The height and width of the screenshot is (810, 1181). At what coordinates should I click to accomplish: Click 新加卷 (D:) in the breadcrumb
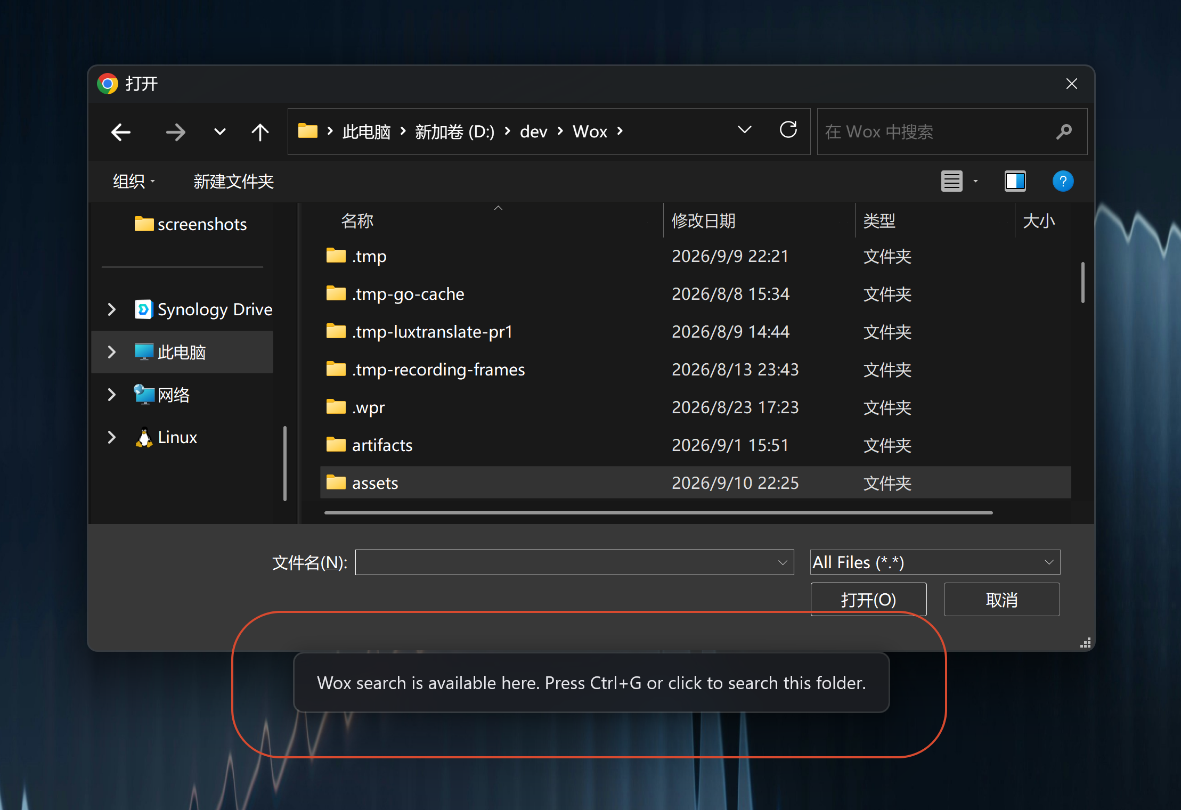(x=455, y=132)
